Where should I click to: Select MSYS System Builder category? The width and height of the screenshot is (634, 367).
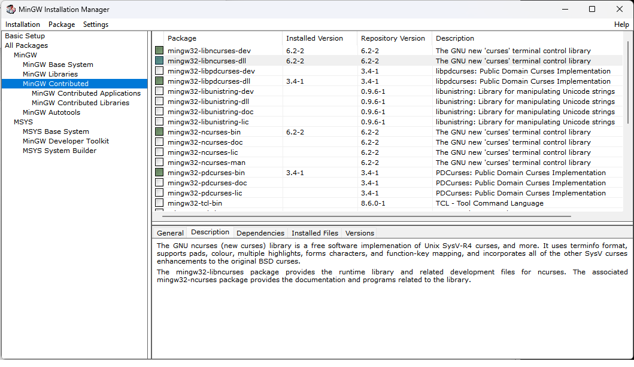pyautogui.click(x=59, y=151)
